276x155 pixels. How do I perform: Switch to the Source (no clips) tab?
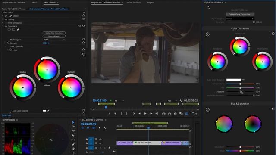coord(134,3)
